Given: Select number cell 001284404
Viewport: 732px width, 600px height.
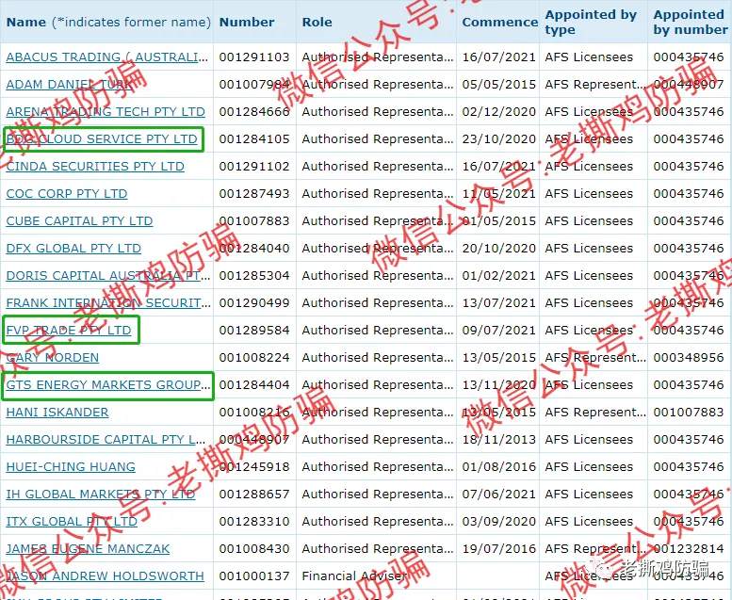Looking at the screenshot, I should pos(254,384).
